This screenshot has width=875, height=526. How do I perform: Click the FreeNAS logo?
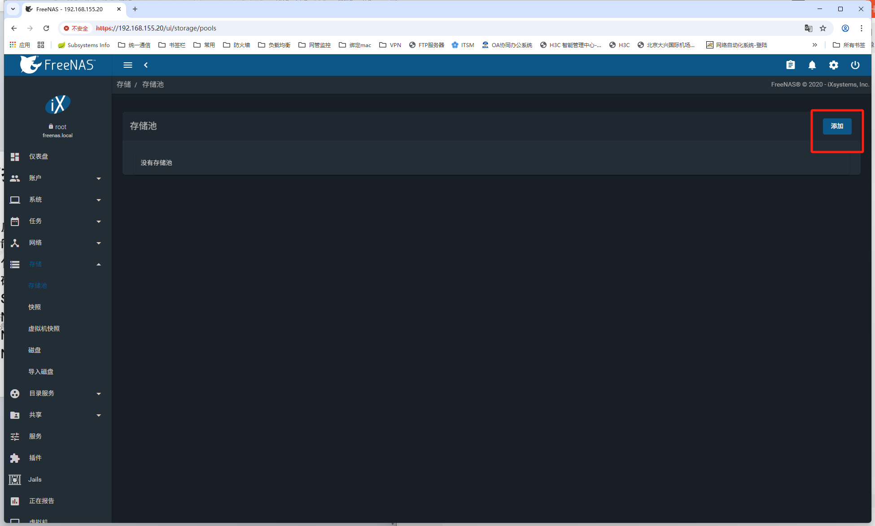click(x=57, y=65)
